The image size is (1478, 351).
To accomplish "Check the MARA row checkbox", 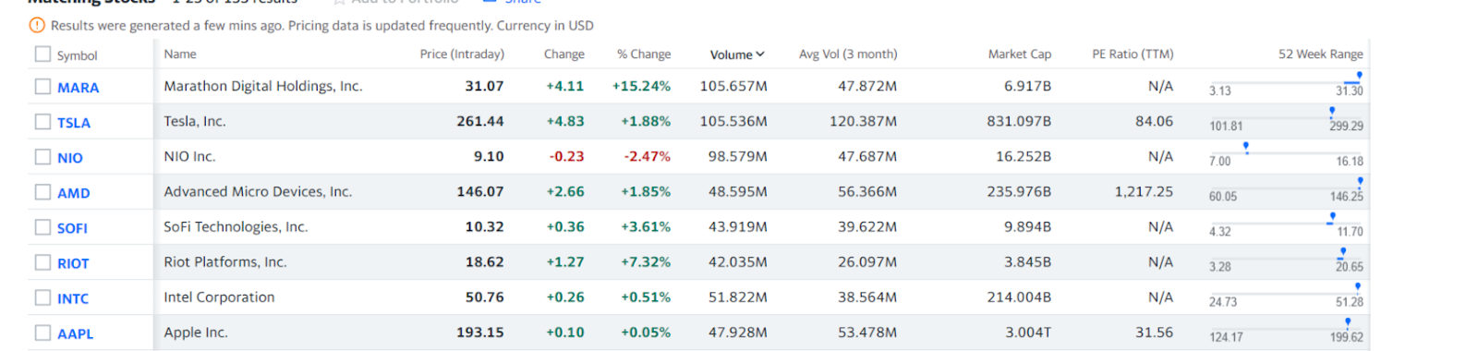I will pos(42,86).
